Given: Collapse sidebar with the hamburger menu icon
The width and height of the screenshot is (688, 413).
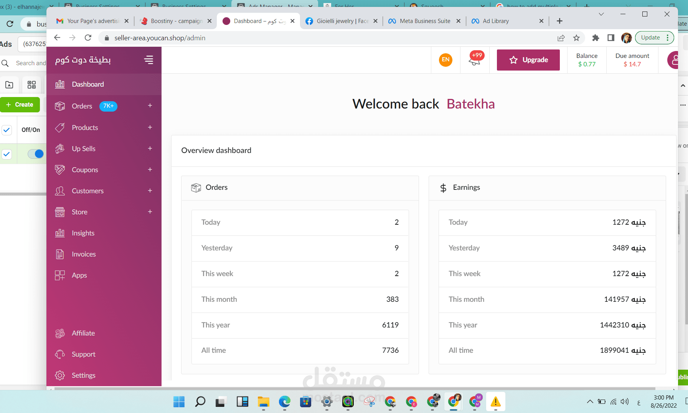Looking at the screenshot, I should [x=148, y=60].
